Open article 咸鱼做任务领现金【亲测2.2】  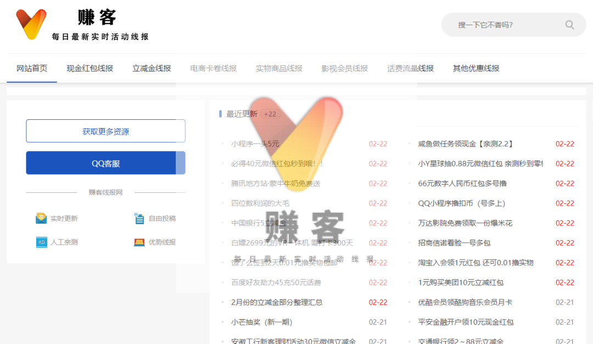click(466, 144)
